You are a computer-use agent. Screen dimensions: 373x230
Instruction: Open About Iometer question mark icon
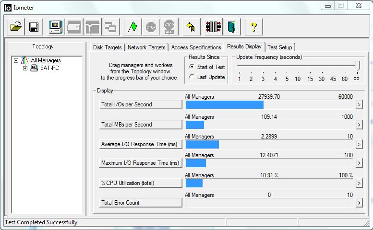click(254, 27)
